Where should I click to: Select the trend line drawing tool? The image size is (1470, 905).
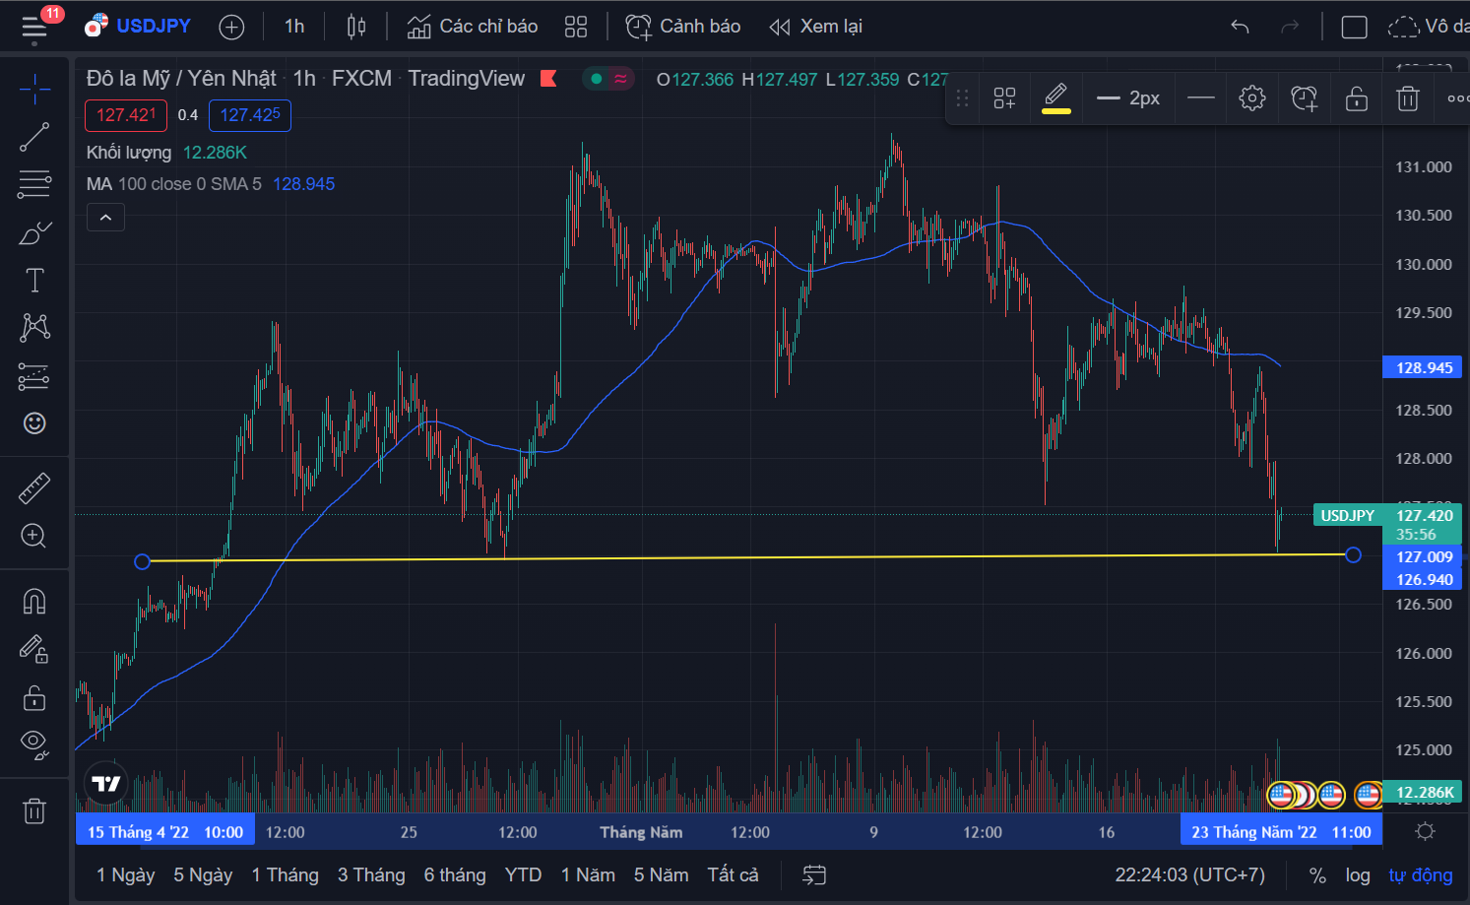34,137
